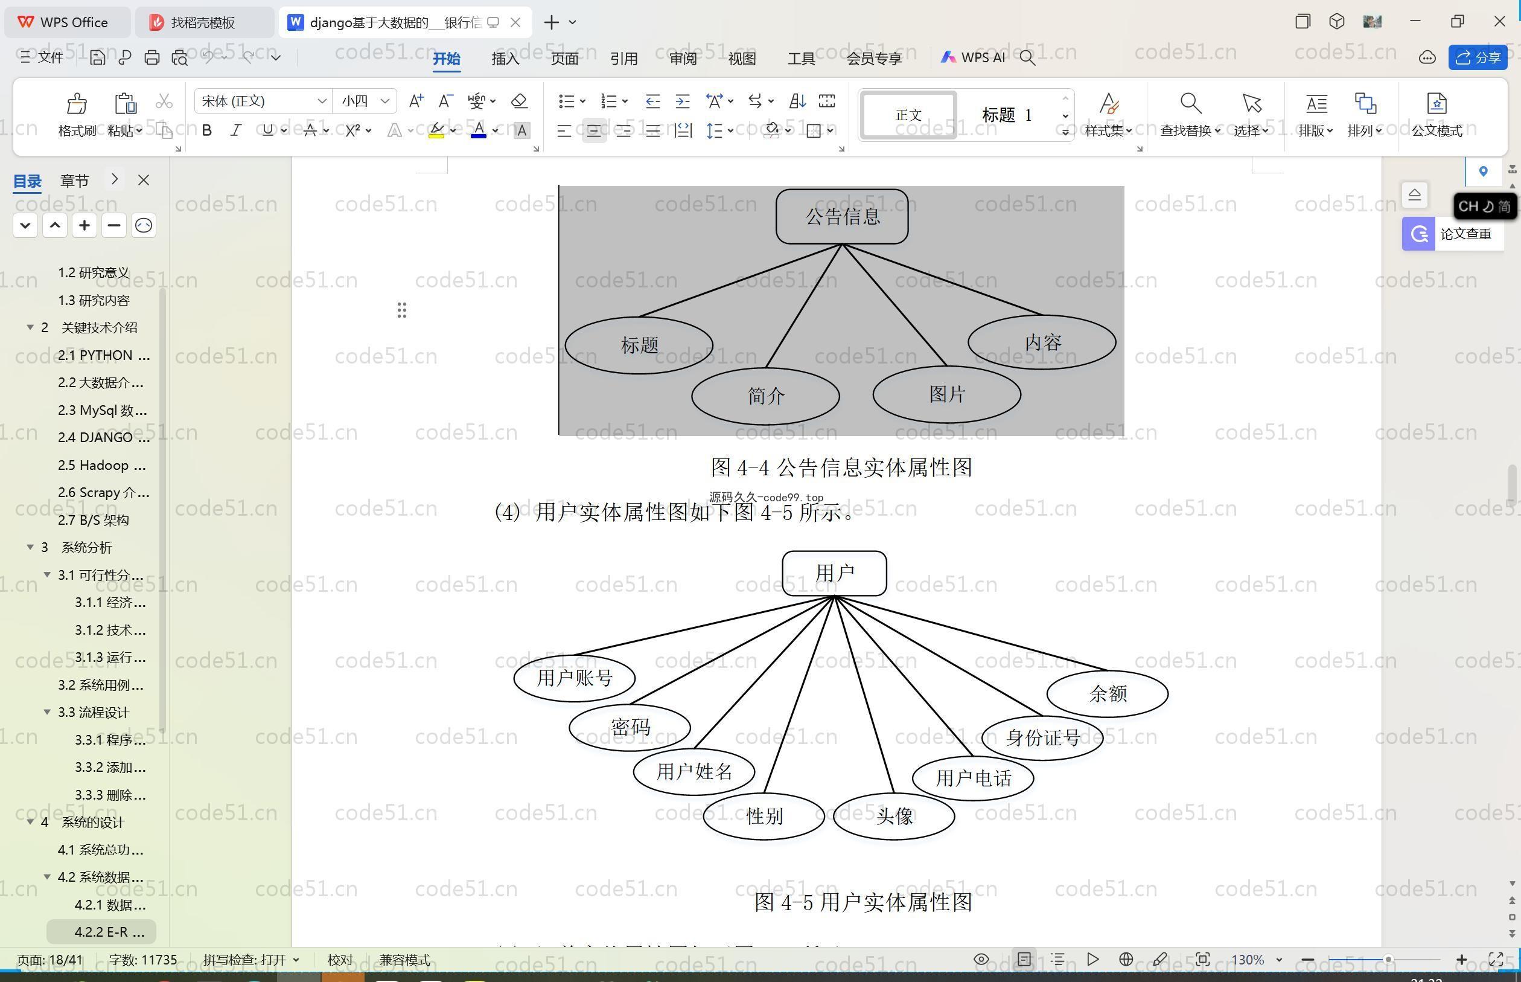Screen dimensions: 1521x982
Task: Open numbered list dropdown arrow
Action: 625,101
